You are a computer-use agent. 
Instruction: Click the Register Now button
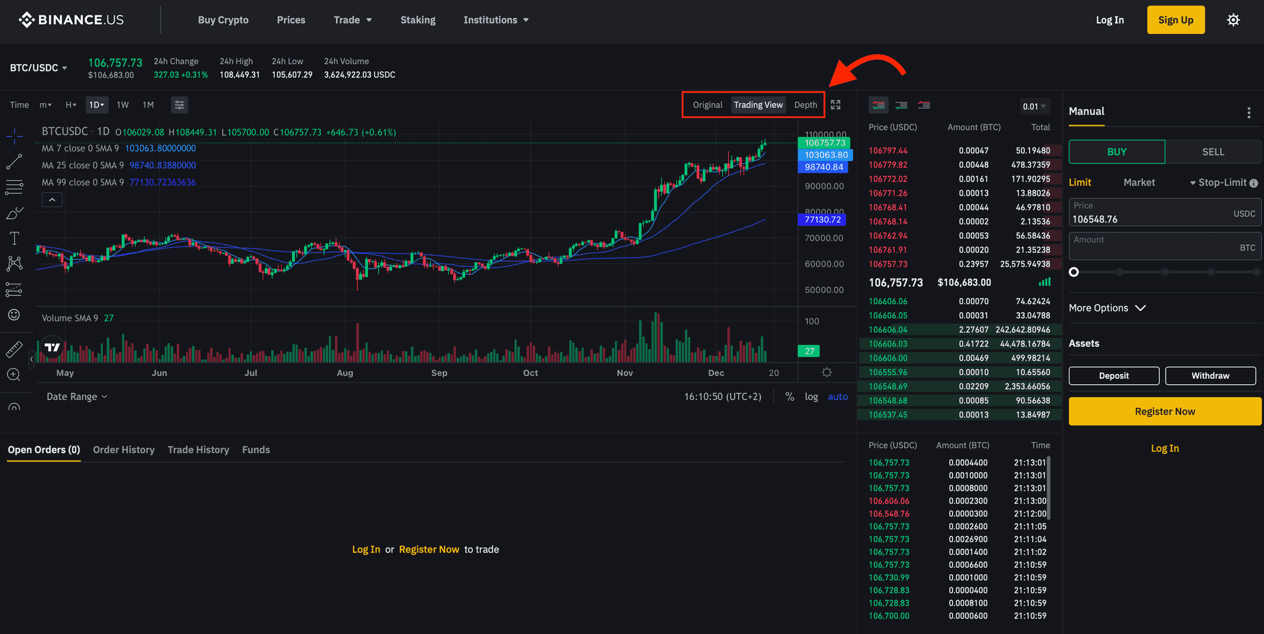(1164, 411)
